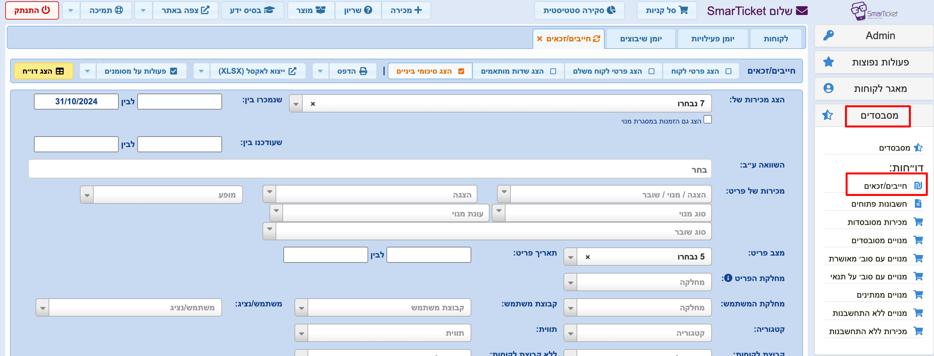
Task: Click the מכירה plus button
Action: [x=406, y=10]
